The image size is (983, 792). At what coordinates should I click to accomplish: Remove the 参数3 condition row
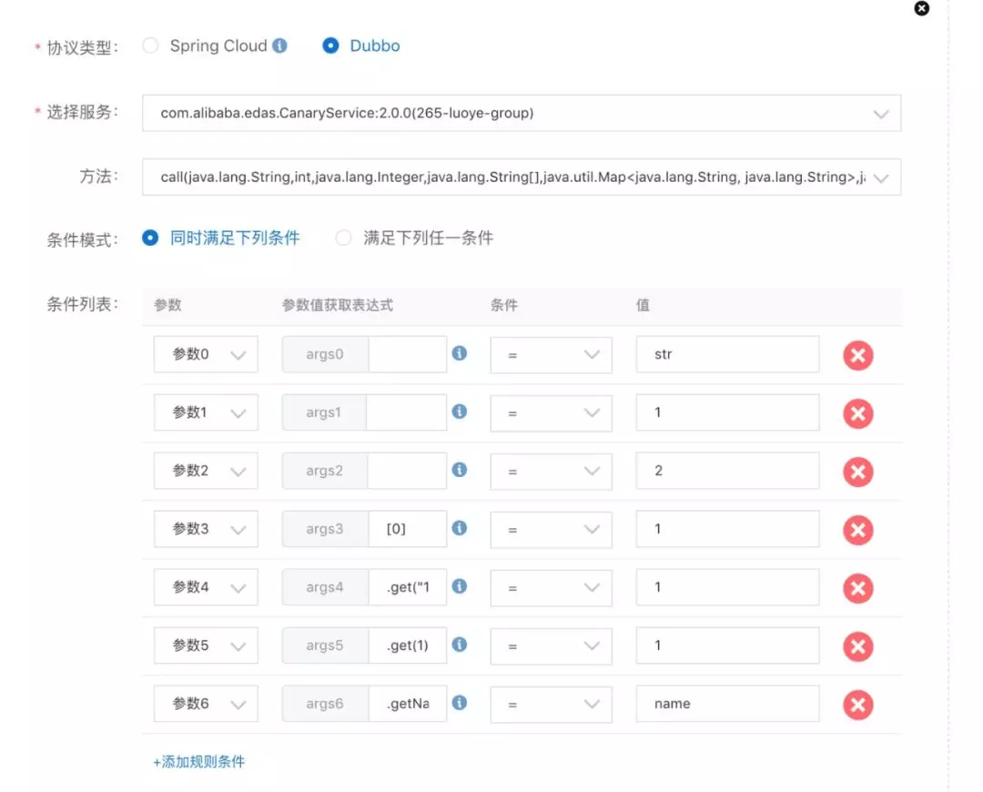(x=857, y=530)
